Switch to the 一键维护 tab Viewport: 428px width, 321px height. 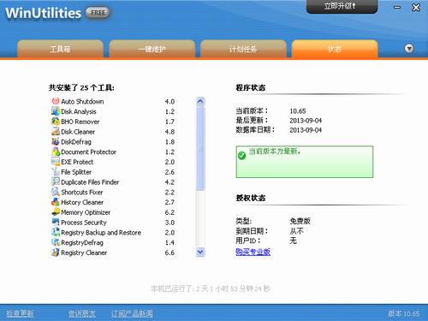click(152, 49)
